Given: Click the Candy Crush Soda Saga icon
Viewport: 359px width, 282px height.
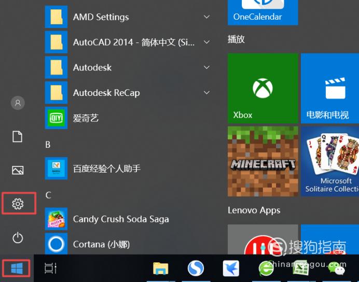Looking at the screenshot, I should [x=57, y=219].
